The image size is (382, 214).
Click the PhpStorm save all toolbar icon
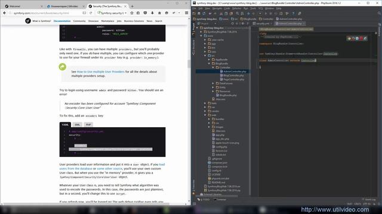point(199,14)
